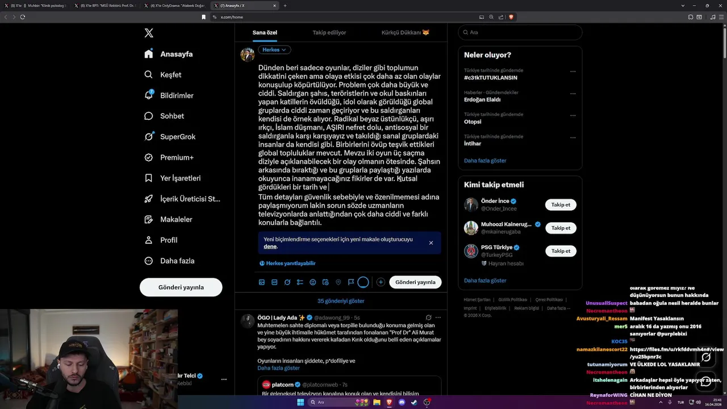Open the ÖGO | Lady Ada profile name
Viewport: 727px width, 409px height.
click(x=277, y=318)
